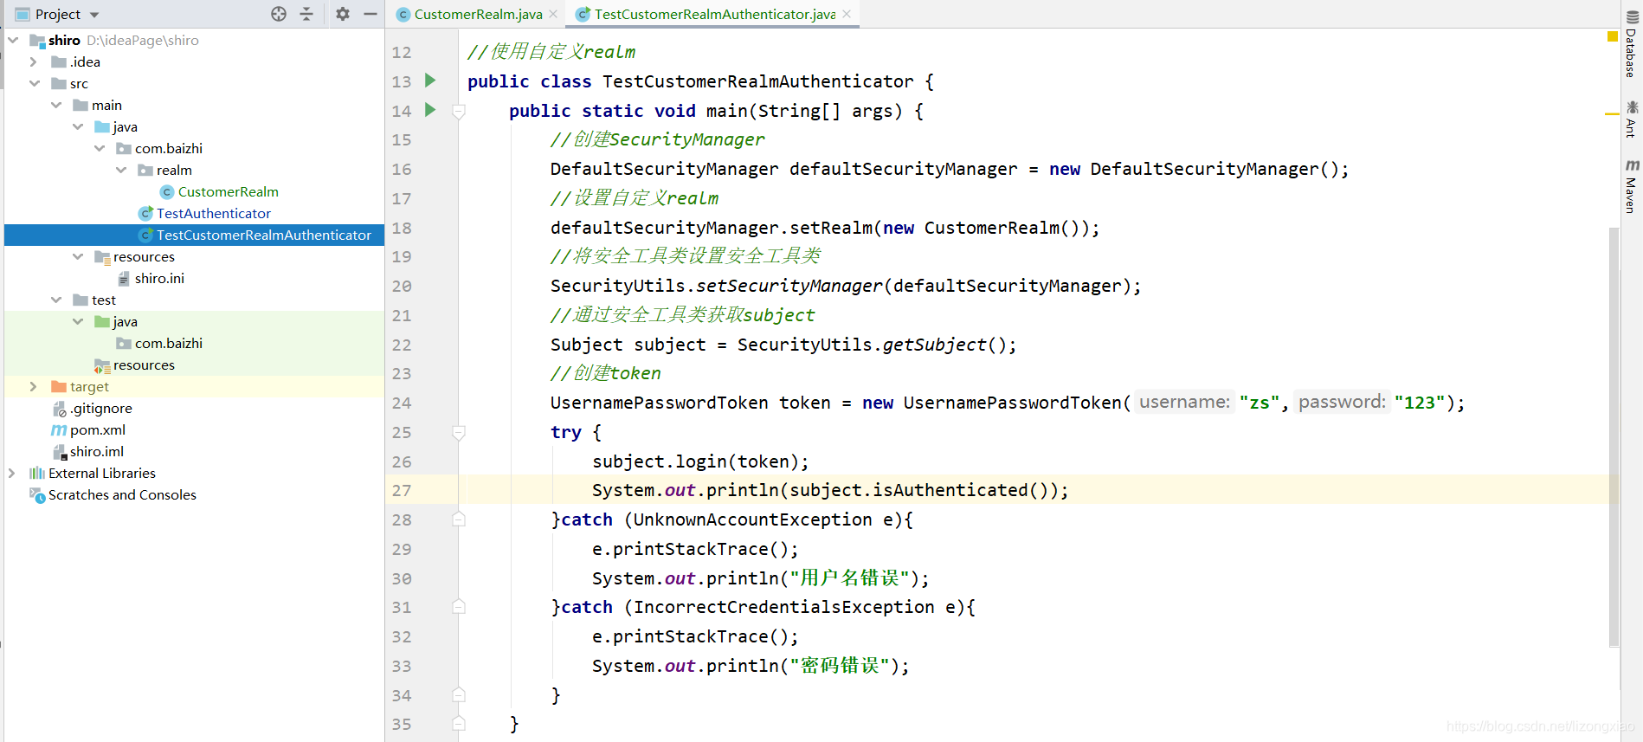Click the Maven pom.xml file icon
The image size is (1643, 742).
(x=59, y=429)
